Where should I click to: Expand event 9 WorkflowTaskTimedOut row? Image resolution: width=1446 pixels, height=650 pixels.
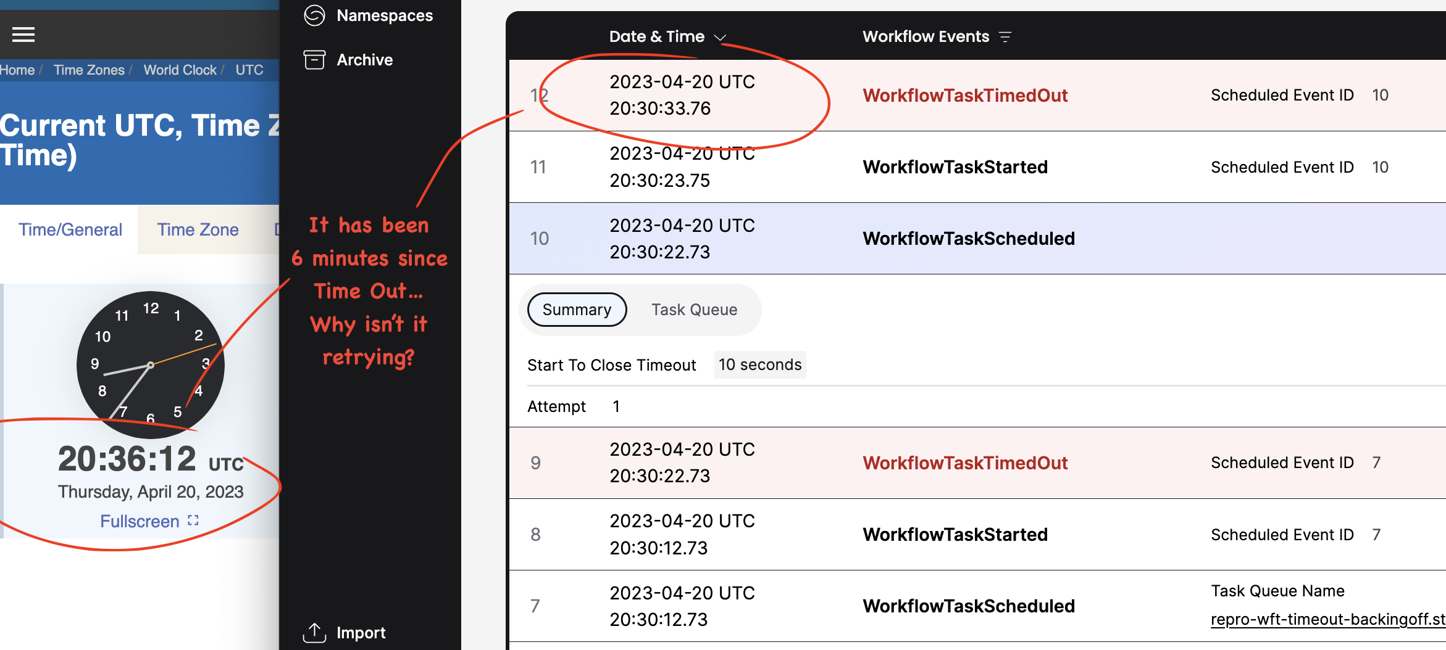pyautogui.click(x=965, y=463)
